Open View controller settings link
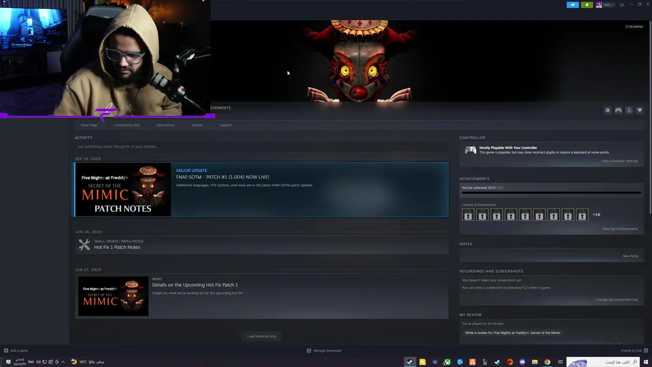The width and height of the screenshot is (652, 367). click(619, 161)
